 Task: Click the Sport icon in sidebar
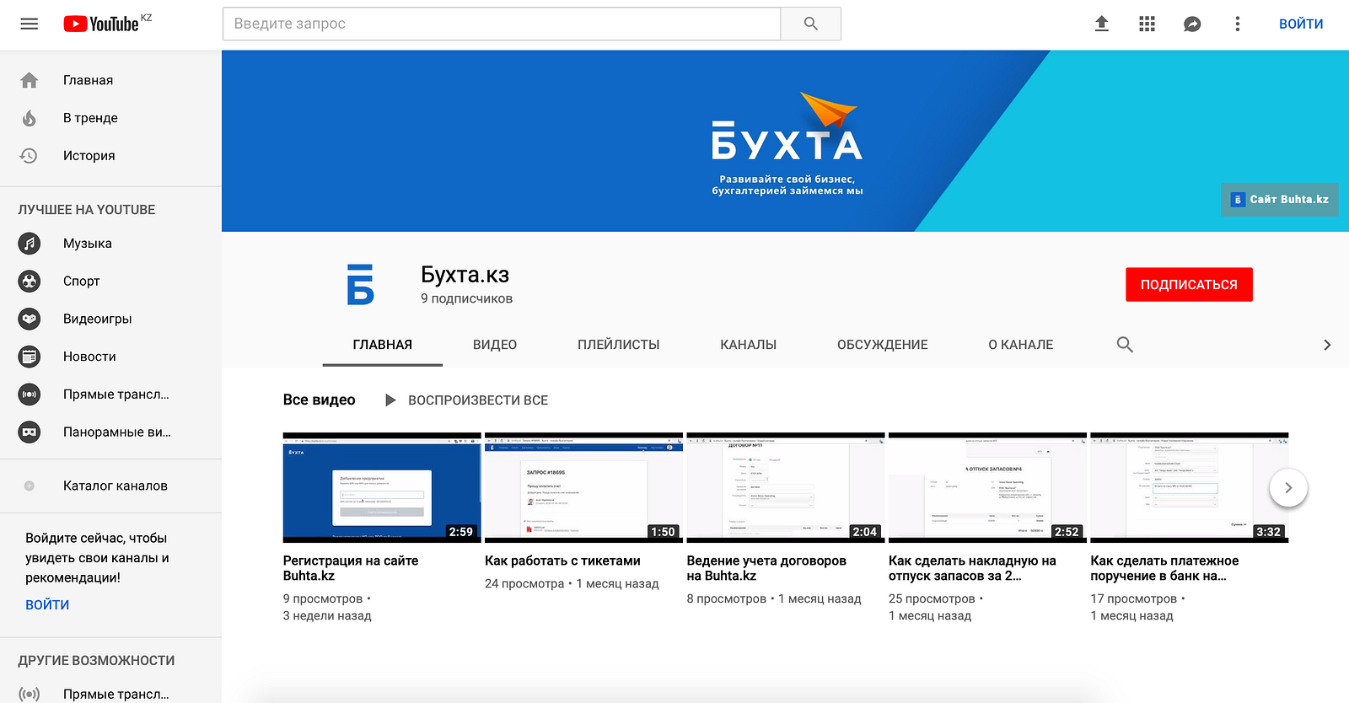coord(30,281)
